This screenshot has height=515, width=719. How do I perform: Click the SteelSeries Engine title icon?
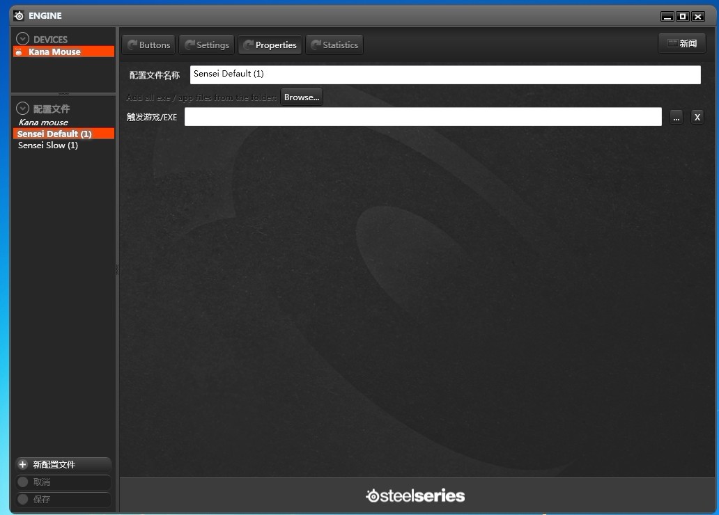point(19,15)
